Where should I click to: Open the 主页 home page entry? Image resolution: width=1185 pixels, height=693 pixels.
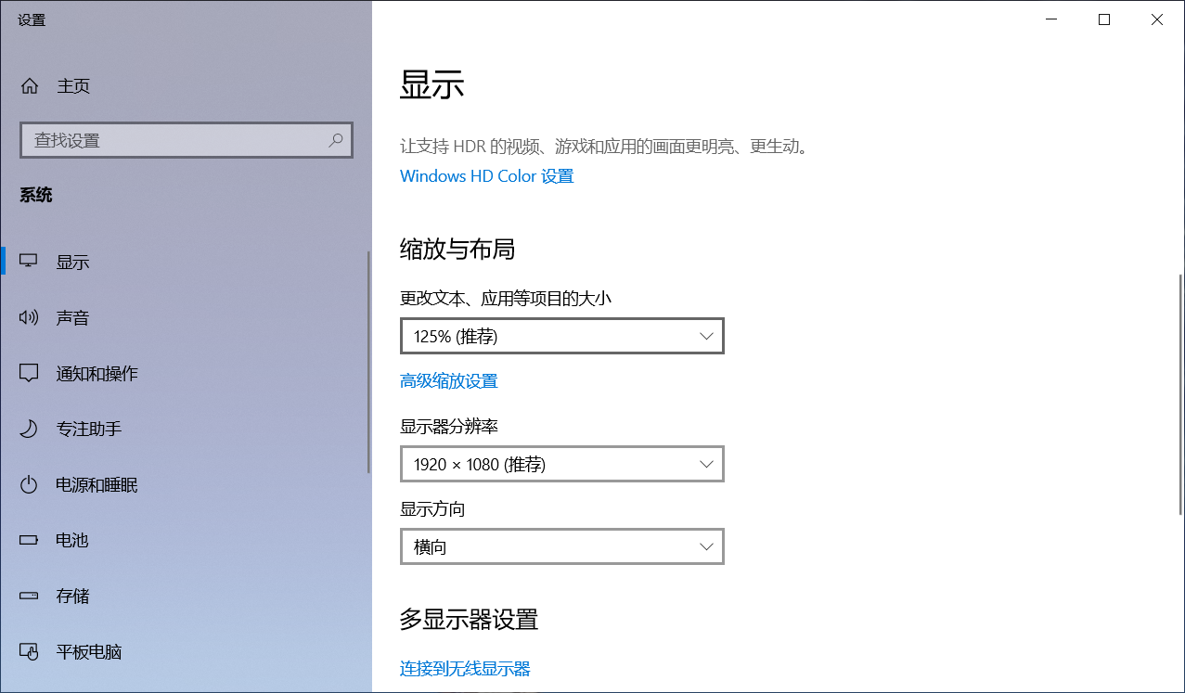[186, 86]
